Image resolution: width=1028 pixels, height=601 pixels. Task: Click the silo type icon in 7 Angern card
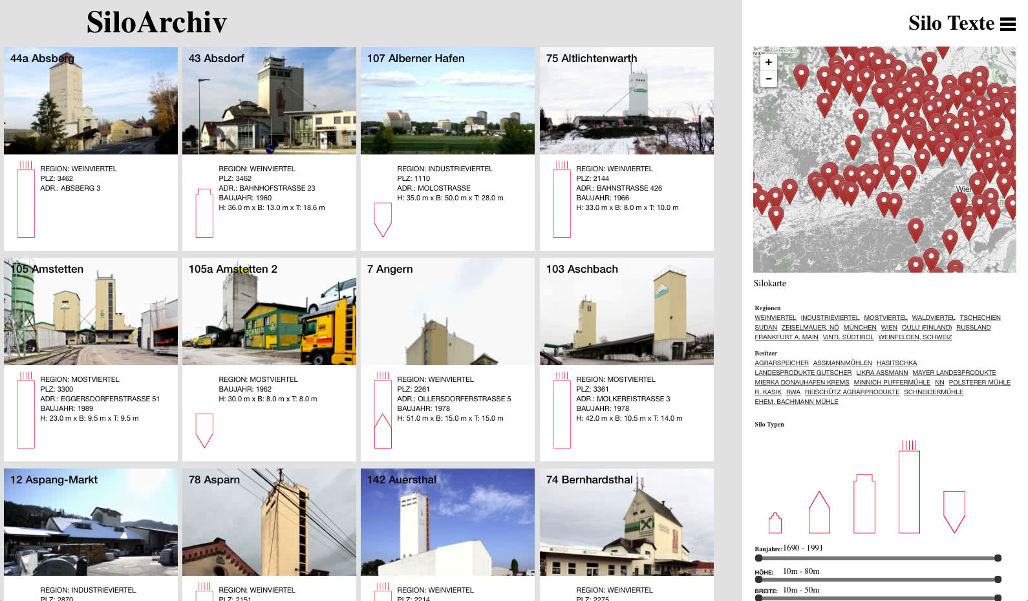coord(383,410)
